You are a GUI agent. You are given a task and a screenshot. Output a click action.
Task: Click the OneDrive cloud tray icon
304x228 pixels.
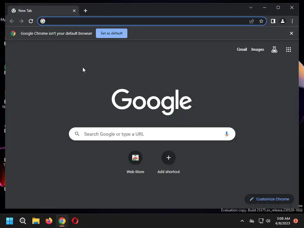252,221
